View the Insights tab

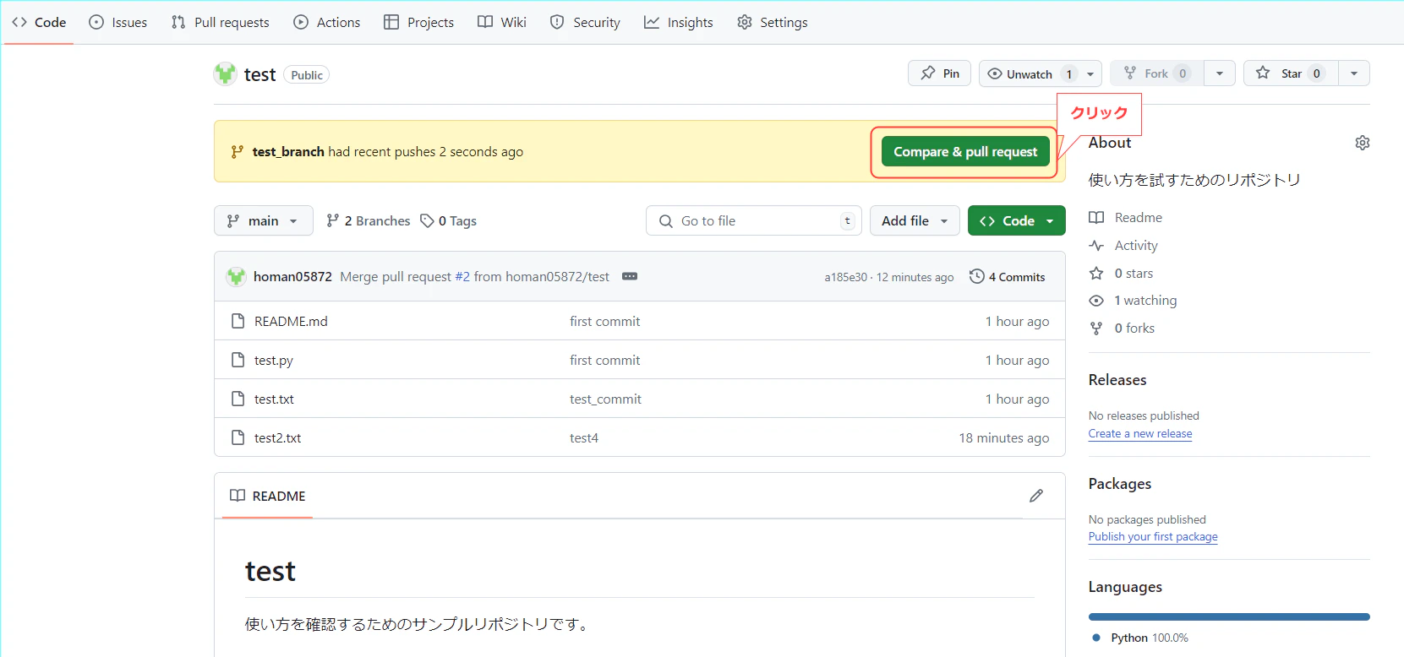[x=679, y=22]
